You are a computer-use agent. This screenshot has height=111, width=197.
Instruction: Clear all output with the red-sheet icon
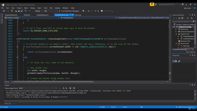point(70,88)
